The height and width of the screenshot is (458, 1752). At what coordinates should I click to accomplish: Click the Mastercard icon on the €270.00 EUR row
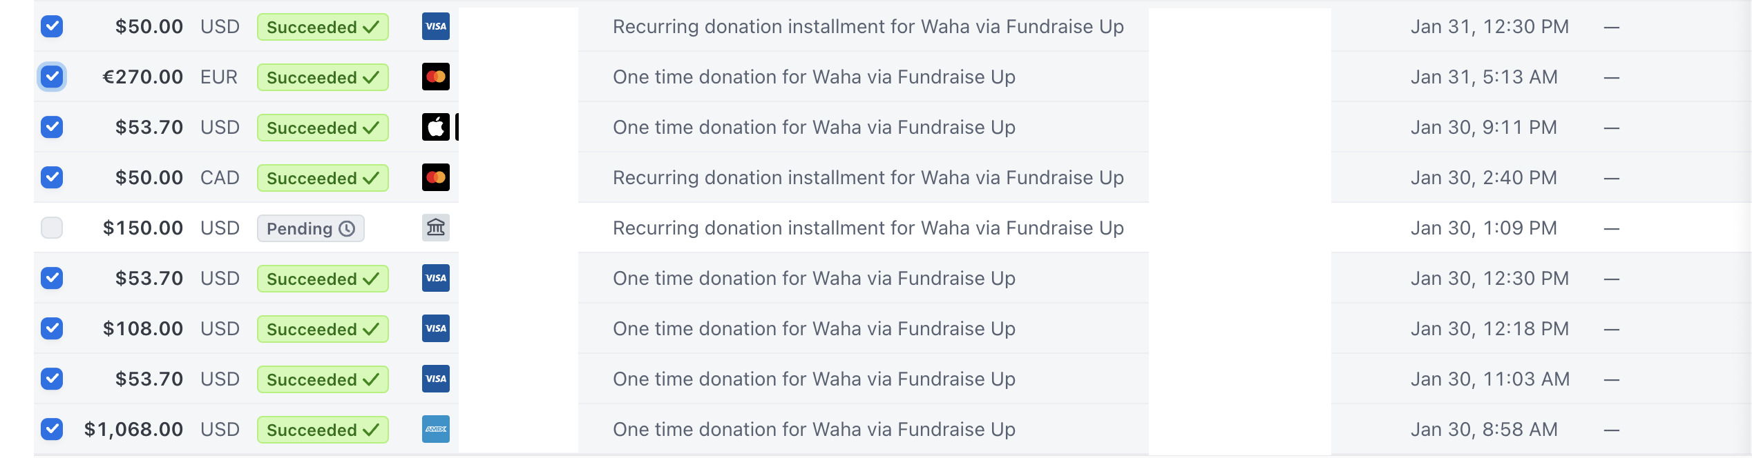click(435, 77)
